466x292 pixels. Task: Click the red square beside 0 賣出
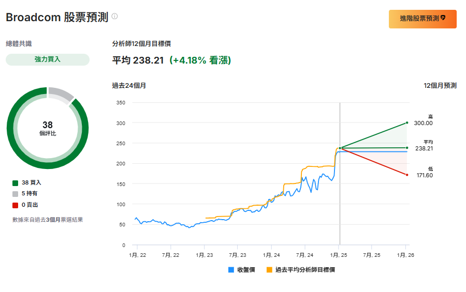tap(16, 205)
